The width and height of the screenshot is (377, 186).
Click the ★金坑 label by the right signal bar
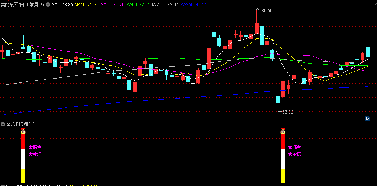[294, 154]
